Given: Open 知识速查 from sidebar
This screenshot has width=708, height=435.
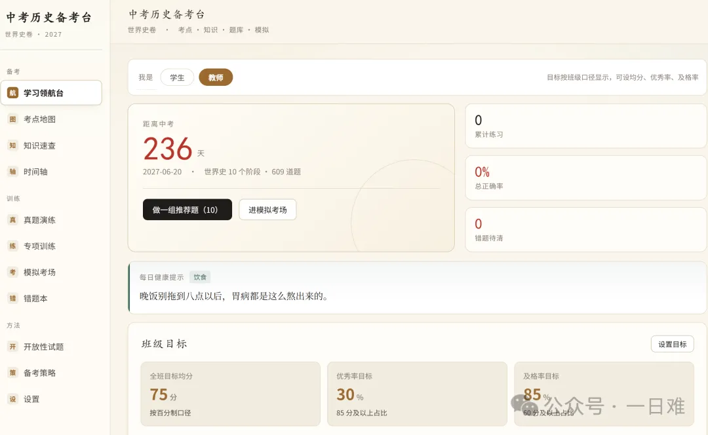Looking at the screenshot, I should tap(51, 145).
